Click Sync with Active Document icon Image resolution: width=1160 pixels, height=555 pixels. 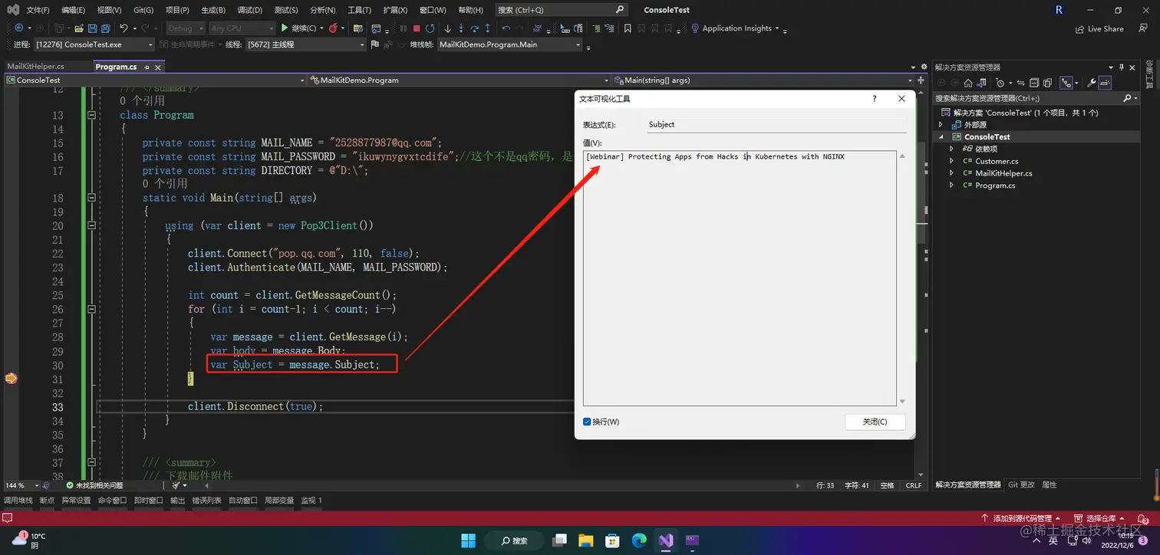click(1020, 83)
